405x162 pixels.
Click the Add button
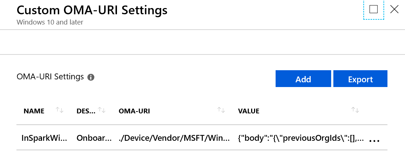coord(303,79)
